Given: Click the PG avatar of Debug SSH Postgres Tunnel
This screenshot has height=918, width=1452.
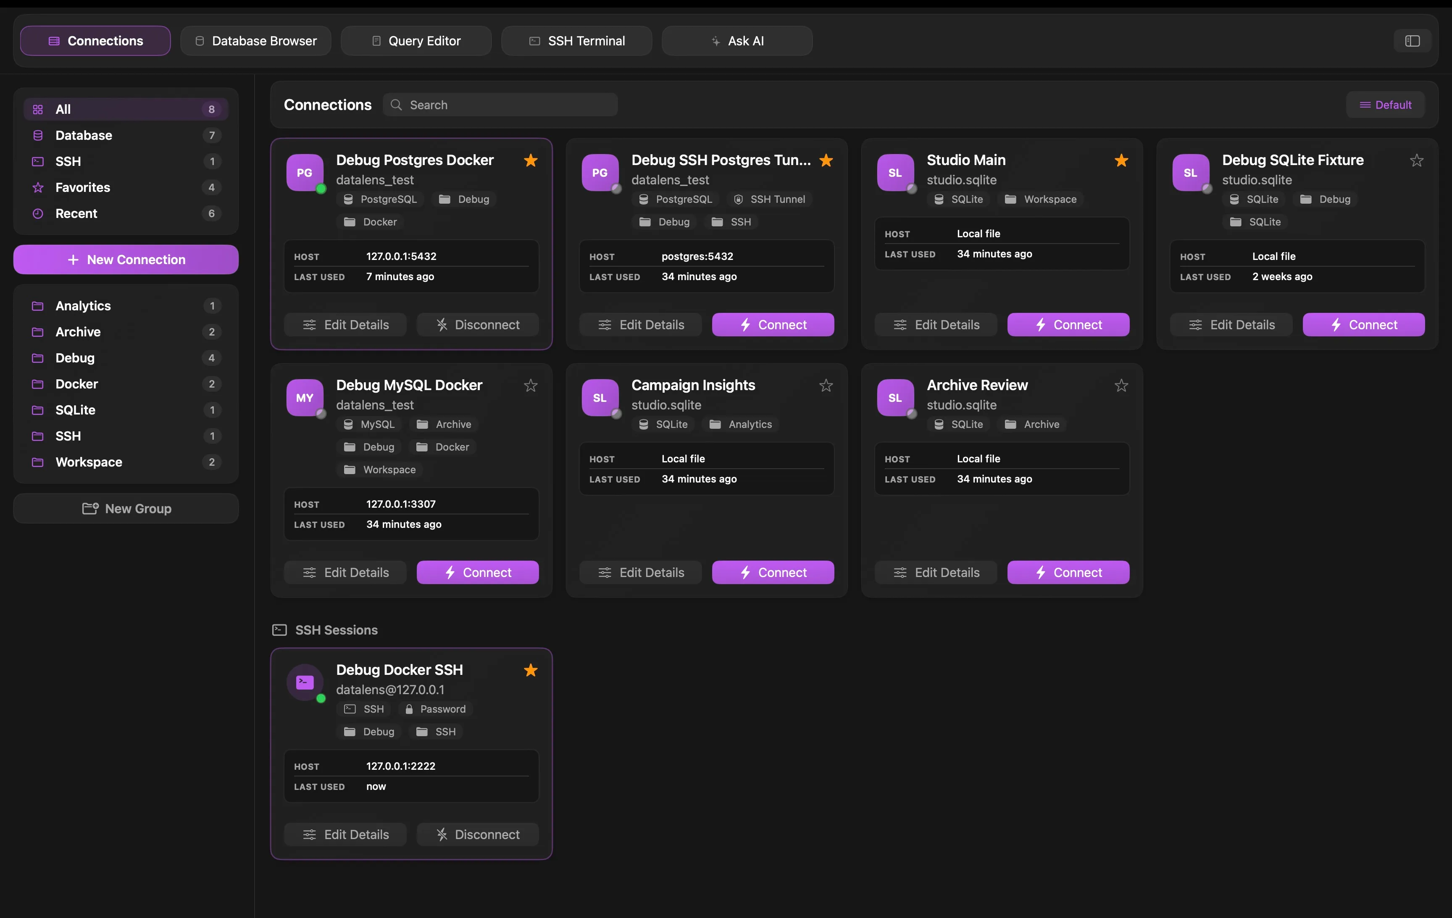Looking at the screenshot, I should click(600, 173).
